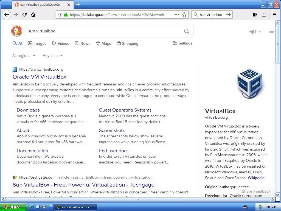
Task: Switch to Videos results tab
Action: (x=61, y=43)
